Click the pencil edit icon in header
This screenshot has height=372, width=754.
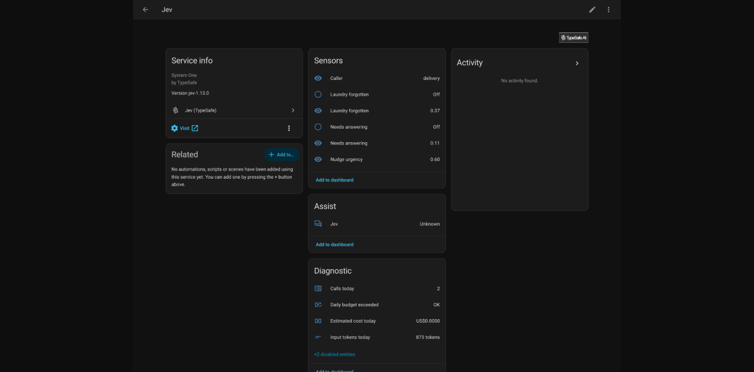(593, 9)
